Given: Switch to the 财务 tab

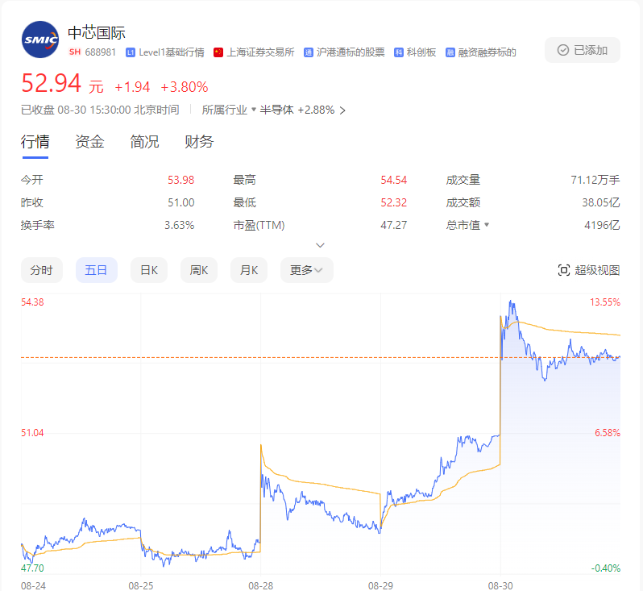Looking at the screenshot, I should [x=199, y=142].
